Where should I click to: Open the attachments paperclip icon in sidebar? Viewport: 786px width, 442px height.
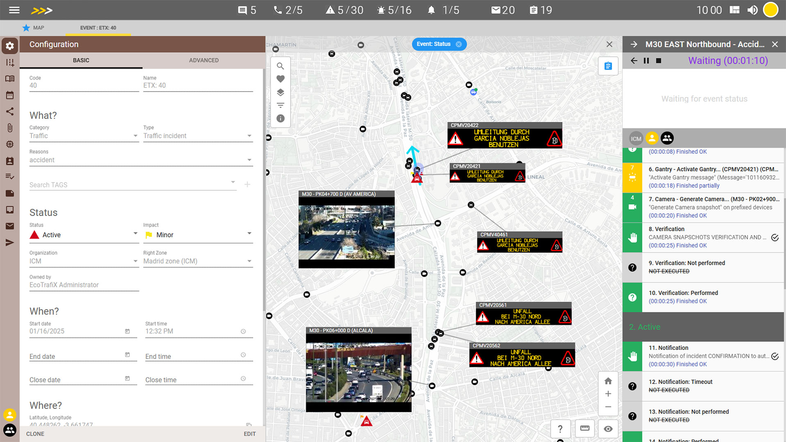(x=10, y=128)
